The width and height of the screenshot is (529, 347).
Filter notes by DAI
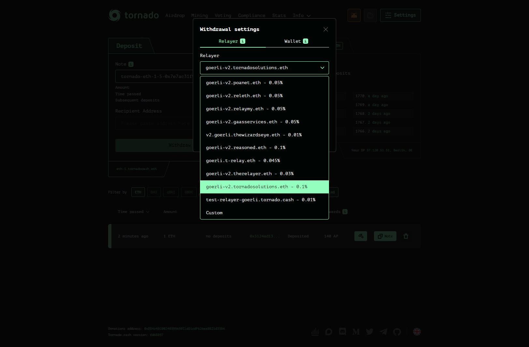pos(154,192)
